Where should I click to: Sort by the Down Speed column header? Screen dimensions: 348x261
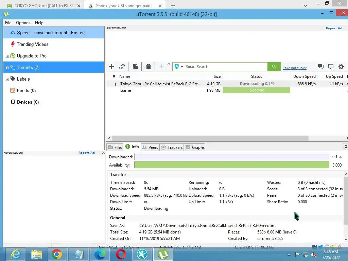(x=304, y=76)
